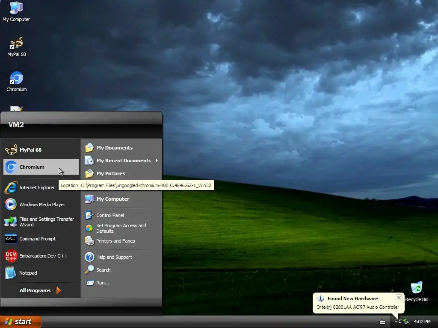The image size is (438, 328).
Task: Click the Intel(r) 82801AA AC'97 Audio Controller text
Action: pos(358,307)
